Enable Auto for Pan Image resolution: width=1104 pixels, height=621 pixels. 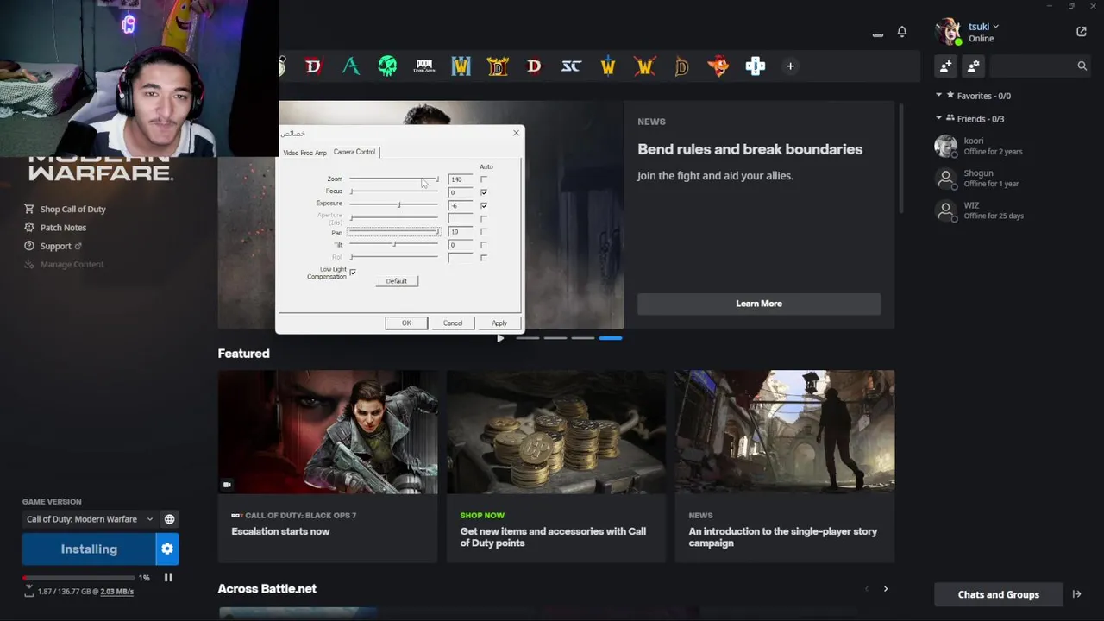click(x=484, y=231)
